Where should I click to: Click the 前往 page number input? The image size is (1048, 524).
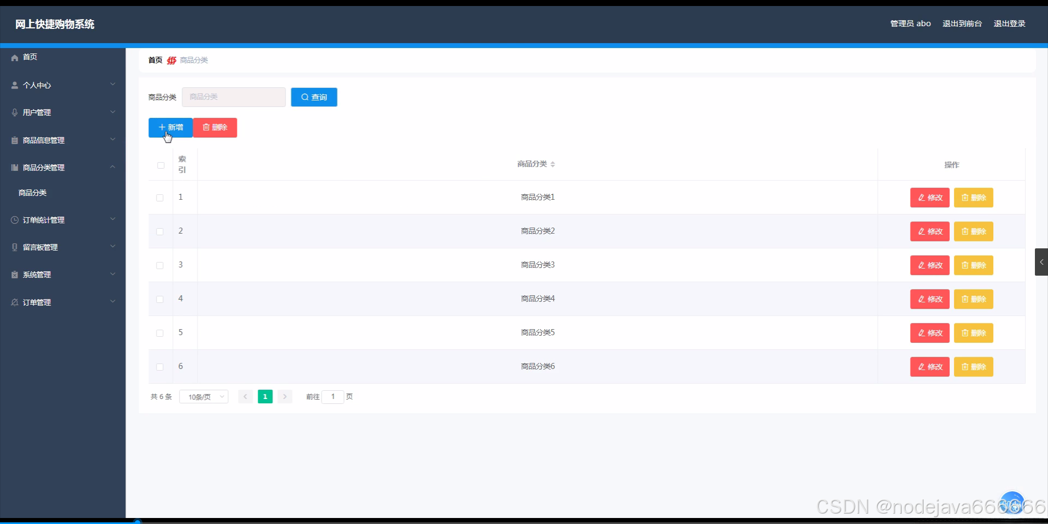333,397
